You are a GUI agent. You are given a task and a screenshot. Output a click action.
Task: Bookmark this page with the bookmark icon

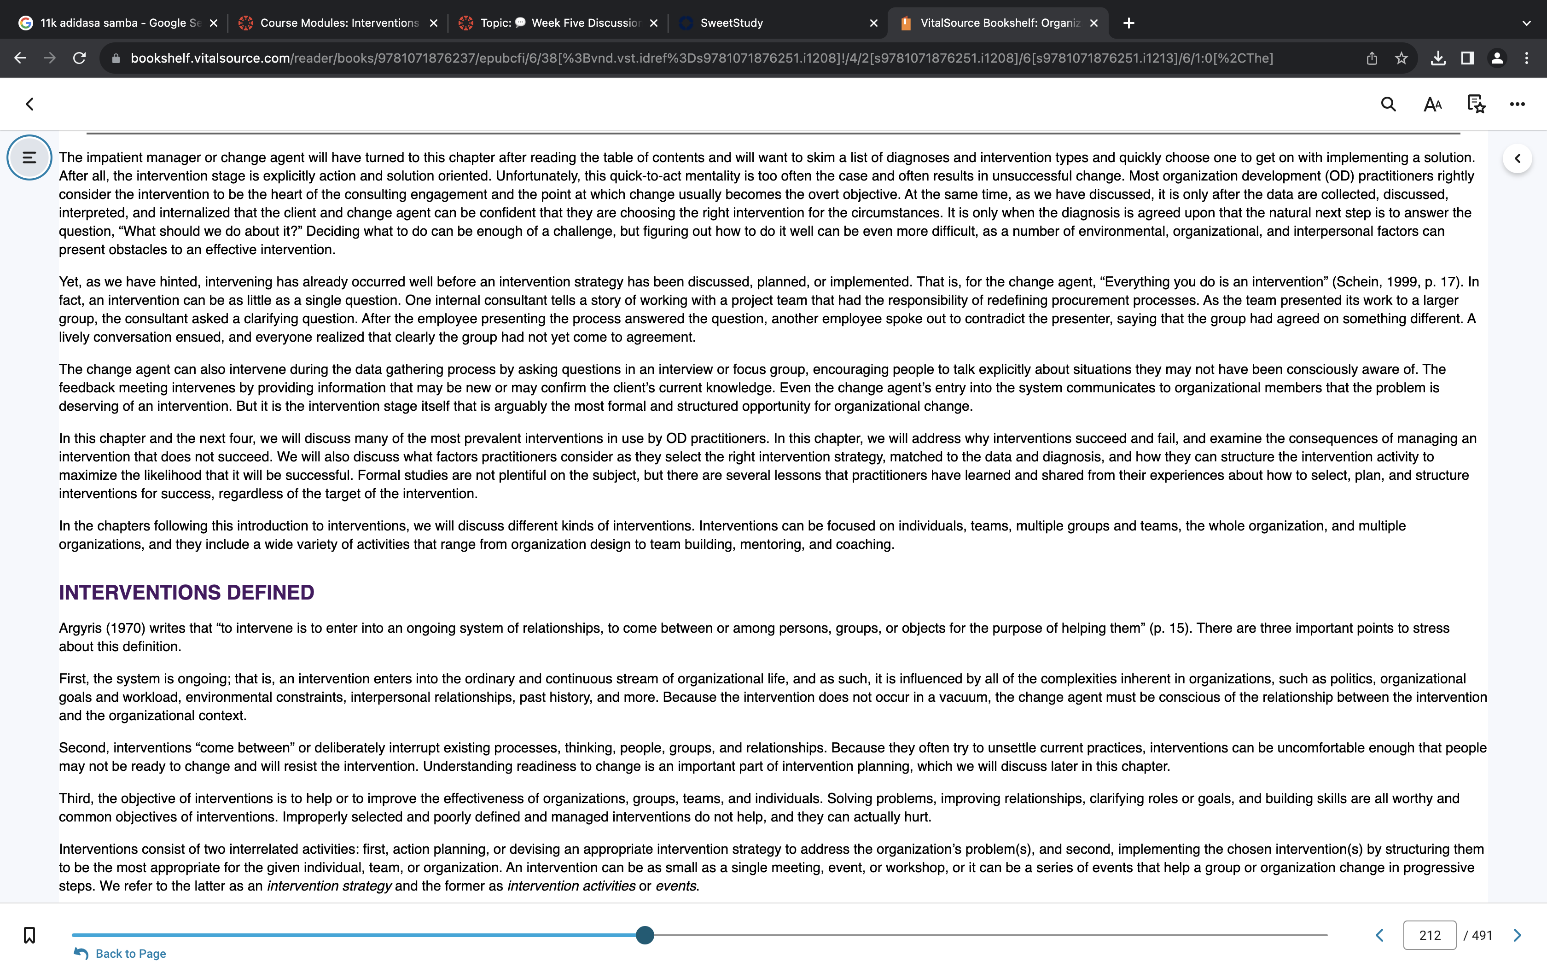(x=29, y=935)
